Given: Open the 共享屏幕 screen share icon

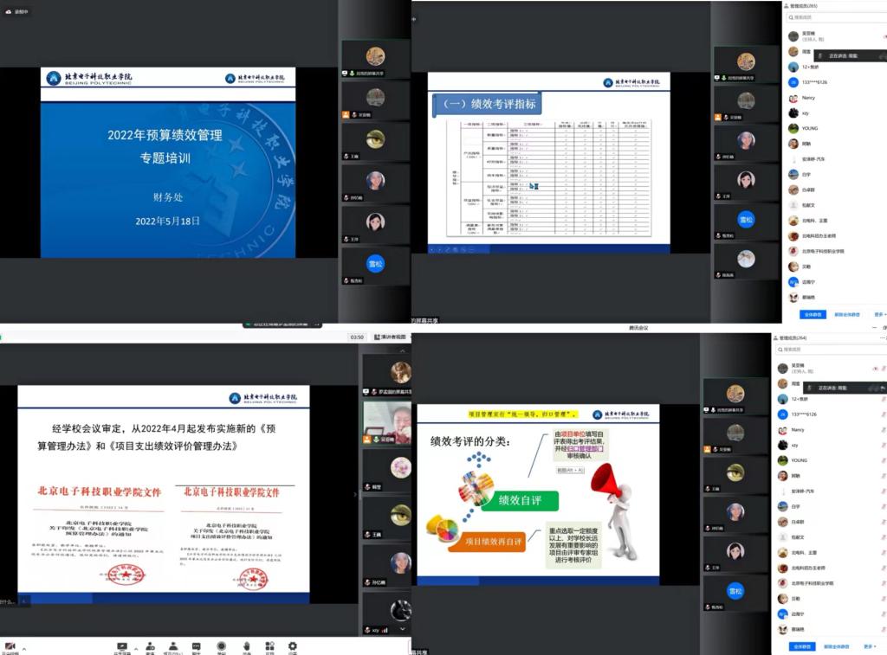Looking at the screenshot, I should pos(122,645).
